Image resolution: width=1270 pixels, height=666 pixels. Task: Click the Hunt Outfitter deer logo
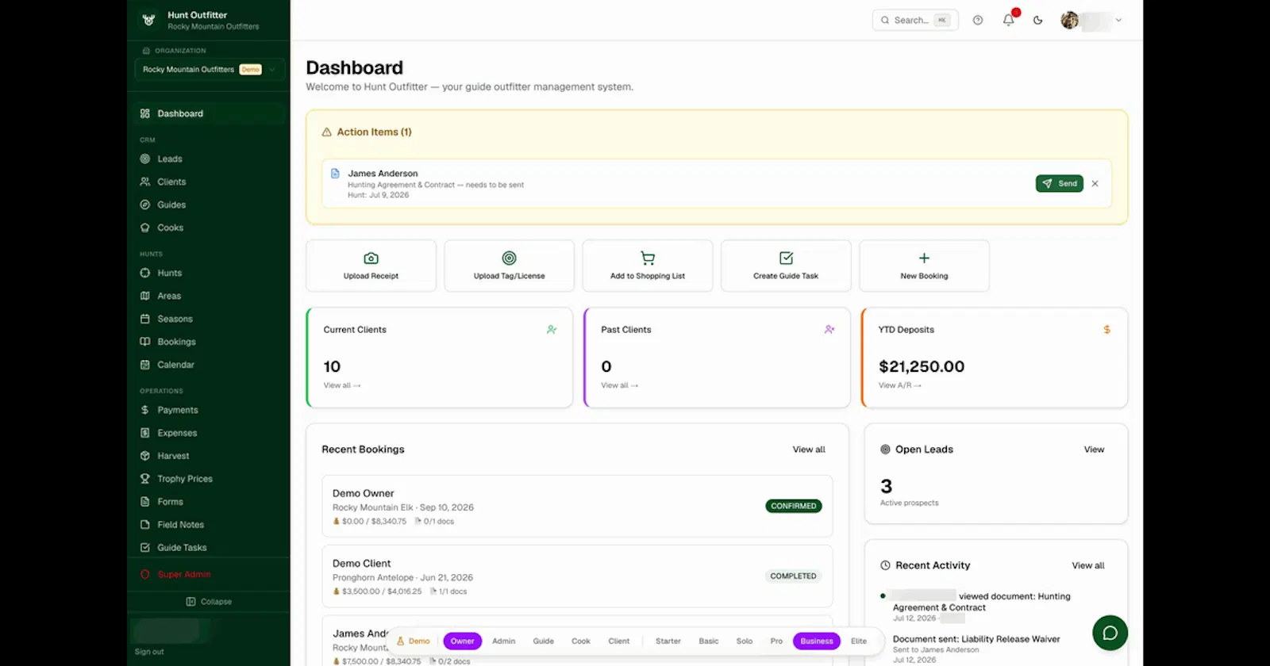point(148,20)
